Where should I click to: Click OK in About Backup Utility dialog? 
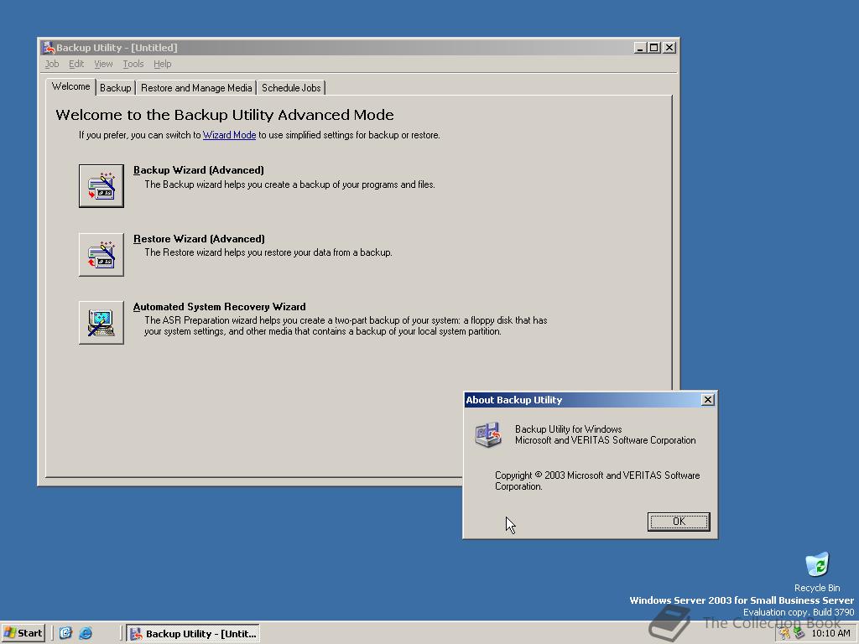pyautogui.click(x=679, y=522)
